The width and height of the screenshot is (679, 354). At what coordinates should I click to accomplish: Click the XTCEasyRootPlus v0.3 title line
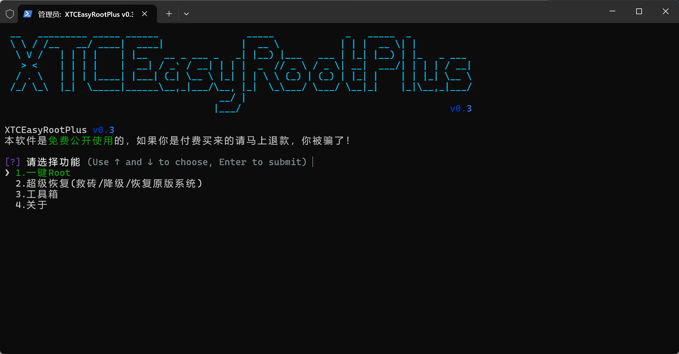tap(60, 130)
